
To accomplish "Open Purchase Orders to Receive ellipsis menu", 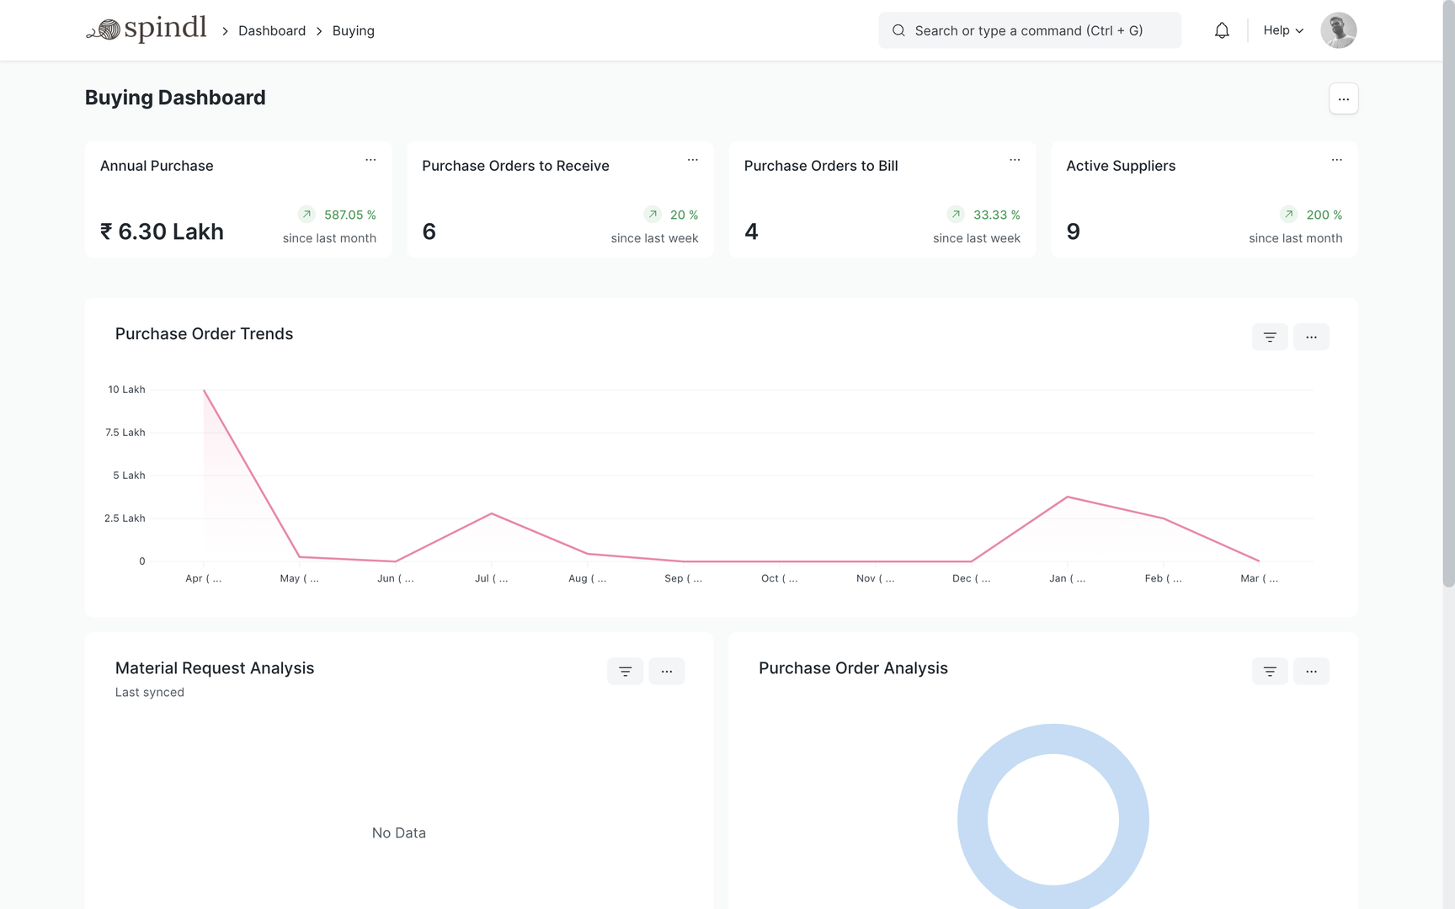I will 692,159.
